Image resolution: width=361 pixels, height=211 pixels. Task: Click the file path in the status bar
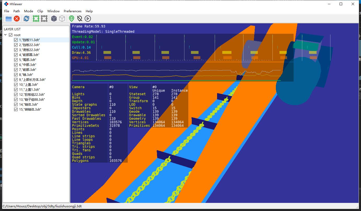(42, 206)
